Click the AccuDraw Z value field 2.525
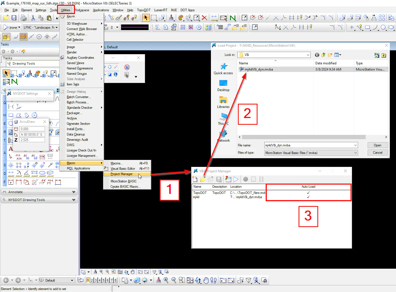This screenshot has width=396, height=292. click(32, 140)
